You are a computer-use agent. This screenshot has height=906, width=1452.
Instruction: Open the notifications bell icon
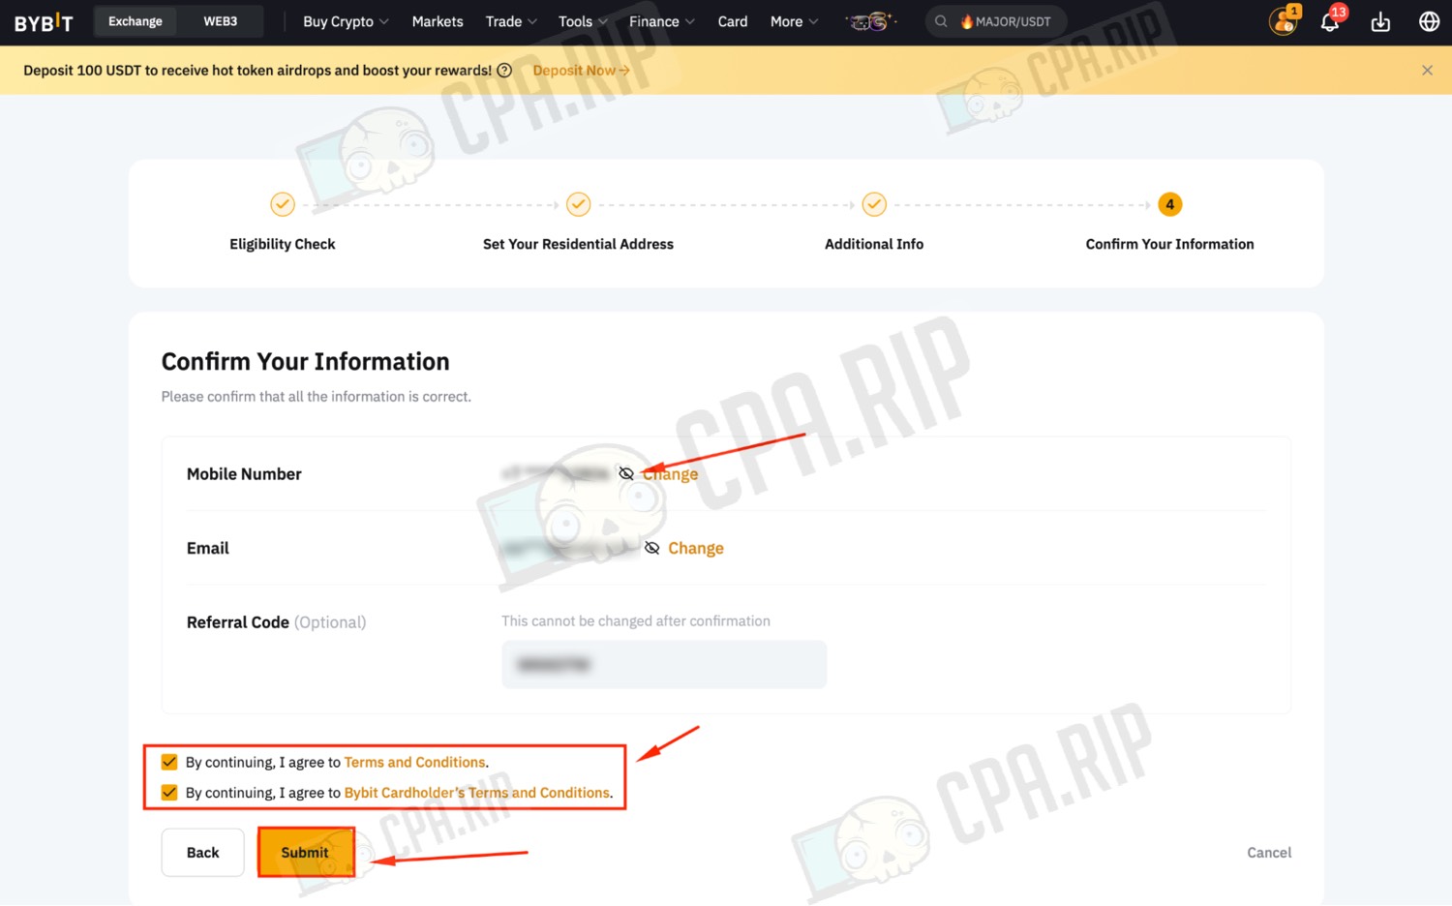1330,21
